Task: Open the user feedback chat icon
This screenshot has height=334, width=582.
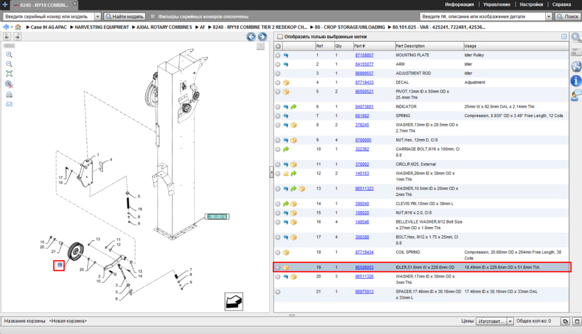Action: click(x=576, y=95)
